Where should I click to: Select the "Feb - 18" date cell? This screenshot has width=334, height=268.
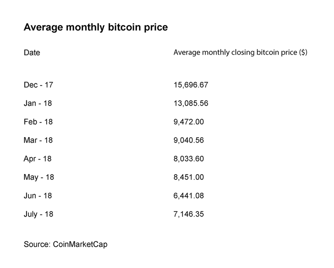point(38,122)
